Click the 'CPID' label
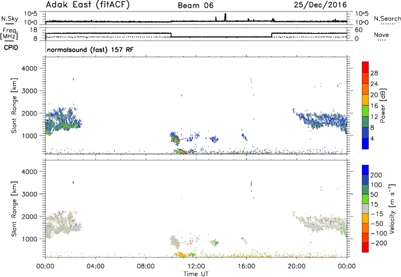This screenshot has width=401, height=277. pos(11,47)
